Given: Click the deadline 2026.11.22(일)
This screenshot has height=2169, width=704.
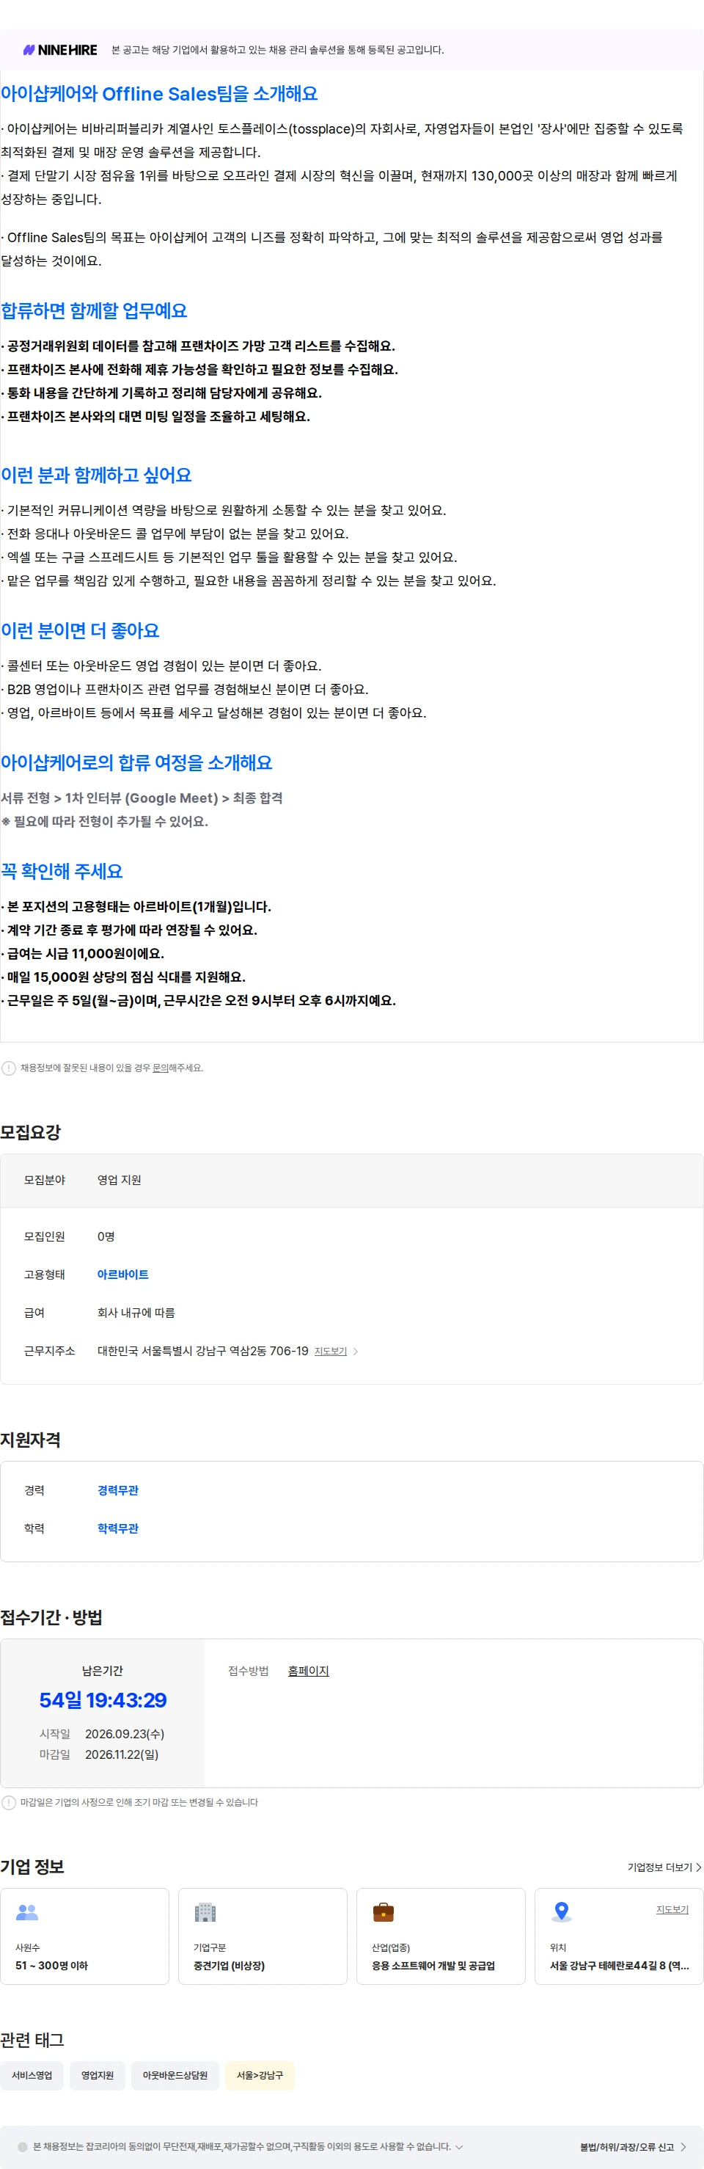Looking at the screenshot, I should tap(122, 1754).
